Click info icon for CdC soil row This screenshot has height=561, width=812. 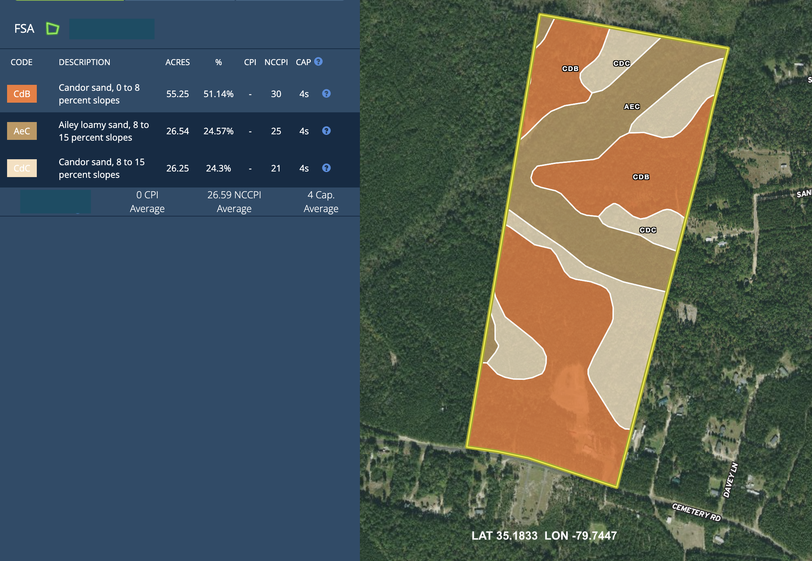(326, 168)
